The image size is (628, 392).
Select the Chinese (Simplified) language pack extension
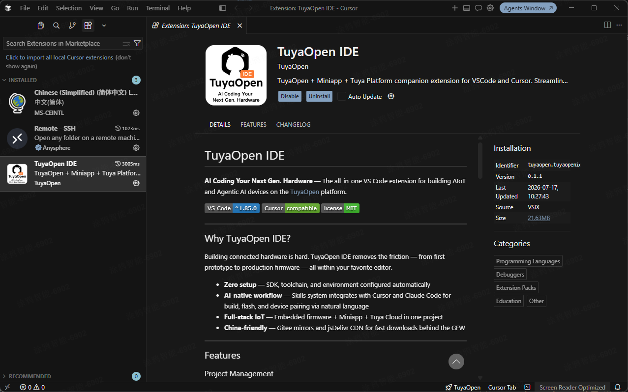pos(73,103)
